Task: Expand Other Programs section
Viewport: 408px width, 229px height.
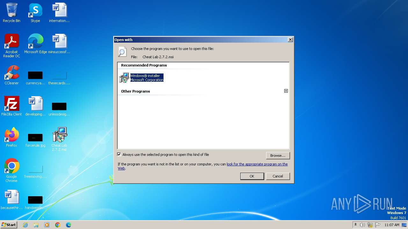Action: 286,91
